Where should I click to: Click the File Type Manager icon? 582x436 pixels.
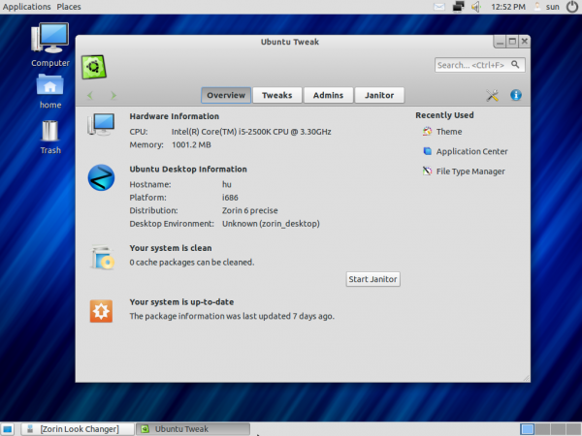point(427,171)
